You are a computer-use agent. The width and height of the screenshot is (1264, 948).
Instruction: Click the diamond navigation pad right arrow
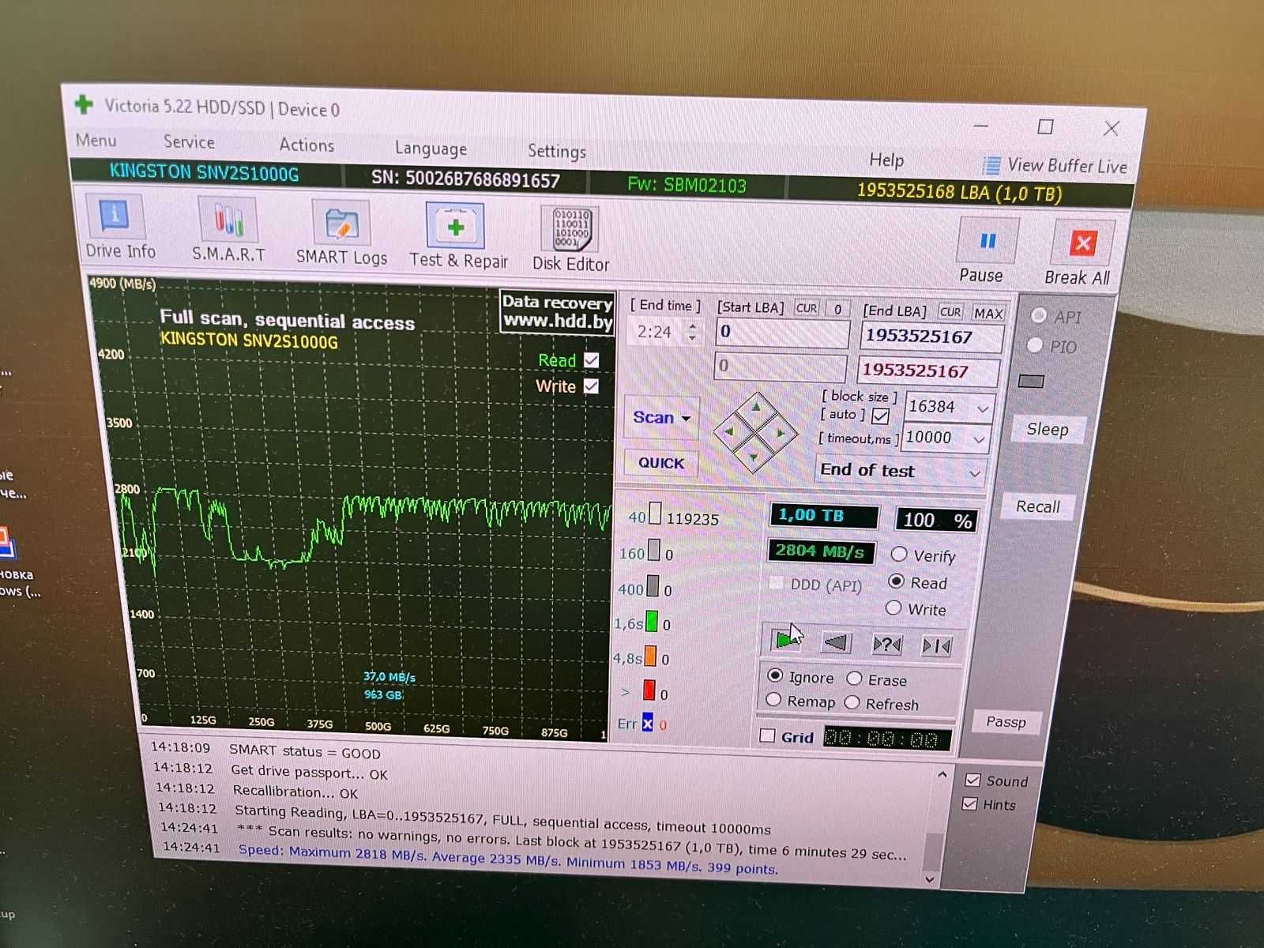point(781,432)
